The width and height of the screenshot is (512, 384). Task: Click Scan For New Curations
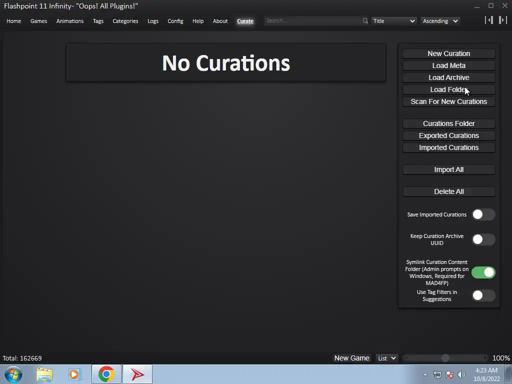(x=448, y=101)
